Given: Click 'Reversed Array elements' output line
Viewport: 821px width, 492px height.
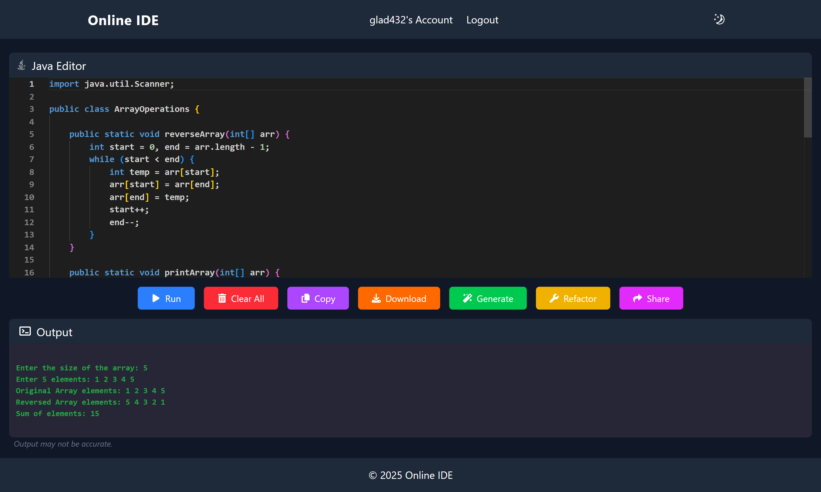Looking at the screenshot, I should [x=90, y=402].
